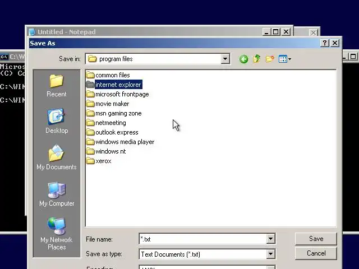This screenshot has height=269, width=359.
Task: Expand the File name dropdown arrow
Action: pyautogui.click(x=270, y=239)
